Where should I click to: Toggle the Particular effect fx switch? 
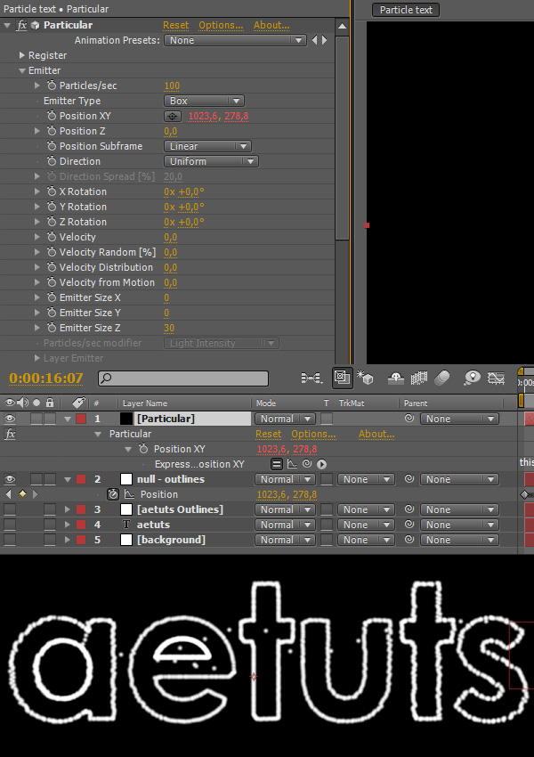click(x=21, y=25)
